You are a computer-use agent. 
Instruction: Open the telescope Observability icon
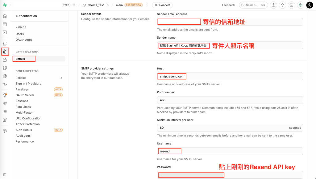[5, 103]
